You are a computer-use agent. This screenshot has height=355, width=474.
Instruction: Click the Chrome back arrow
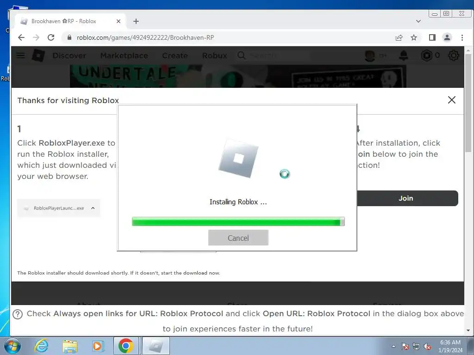(x=21, y=37)
